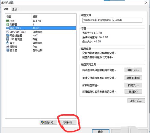Select the 内存 memory row label

point(12,21)
